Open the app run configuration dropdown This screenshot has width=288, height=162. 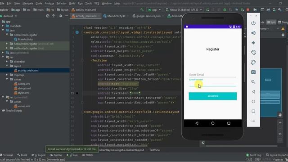tap(154, 9)
